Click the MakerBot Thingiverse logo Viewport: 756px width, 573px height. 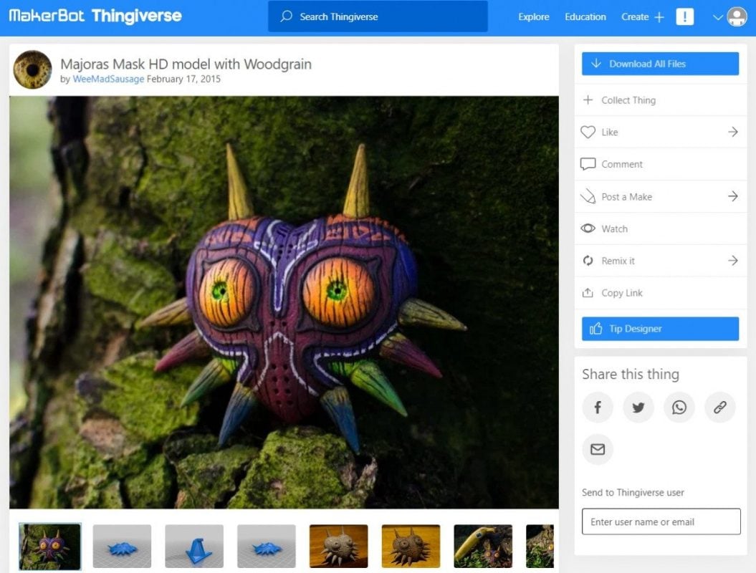click(95, 16)
